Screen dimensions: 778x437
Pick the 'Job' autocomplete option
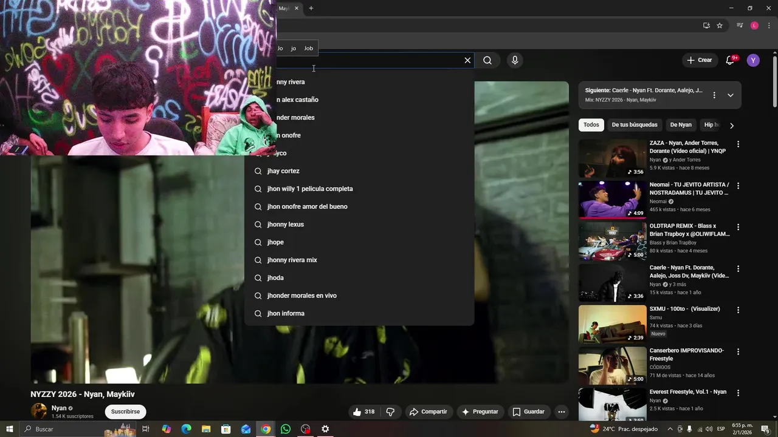(309, 48)
